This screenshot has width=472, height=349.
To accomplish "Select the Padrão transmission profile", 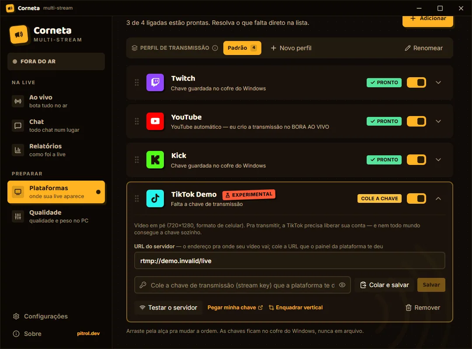I will click(x=242, y=48).
